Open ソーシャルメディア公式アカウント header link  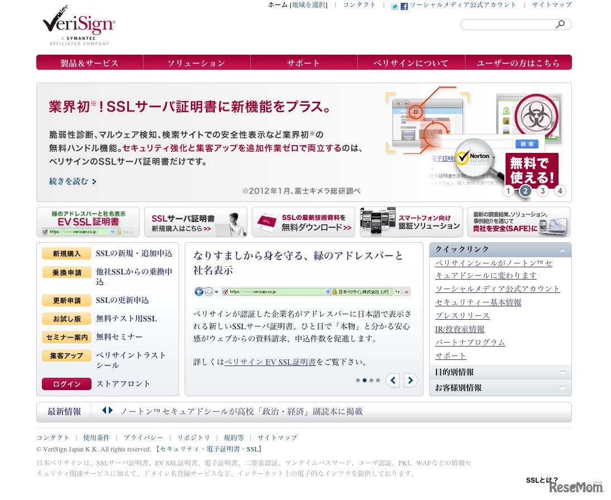point(463,4)
